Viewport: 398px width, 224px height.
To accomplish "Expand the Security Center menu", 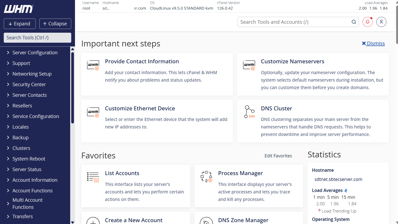I will coord(29,84).
